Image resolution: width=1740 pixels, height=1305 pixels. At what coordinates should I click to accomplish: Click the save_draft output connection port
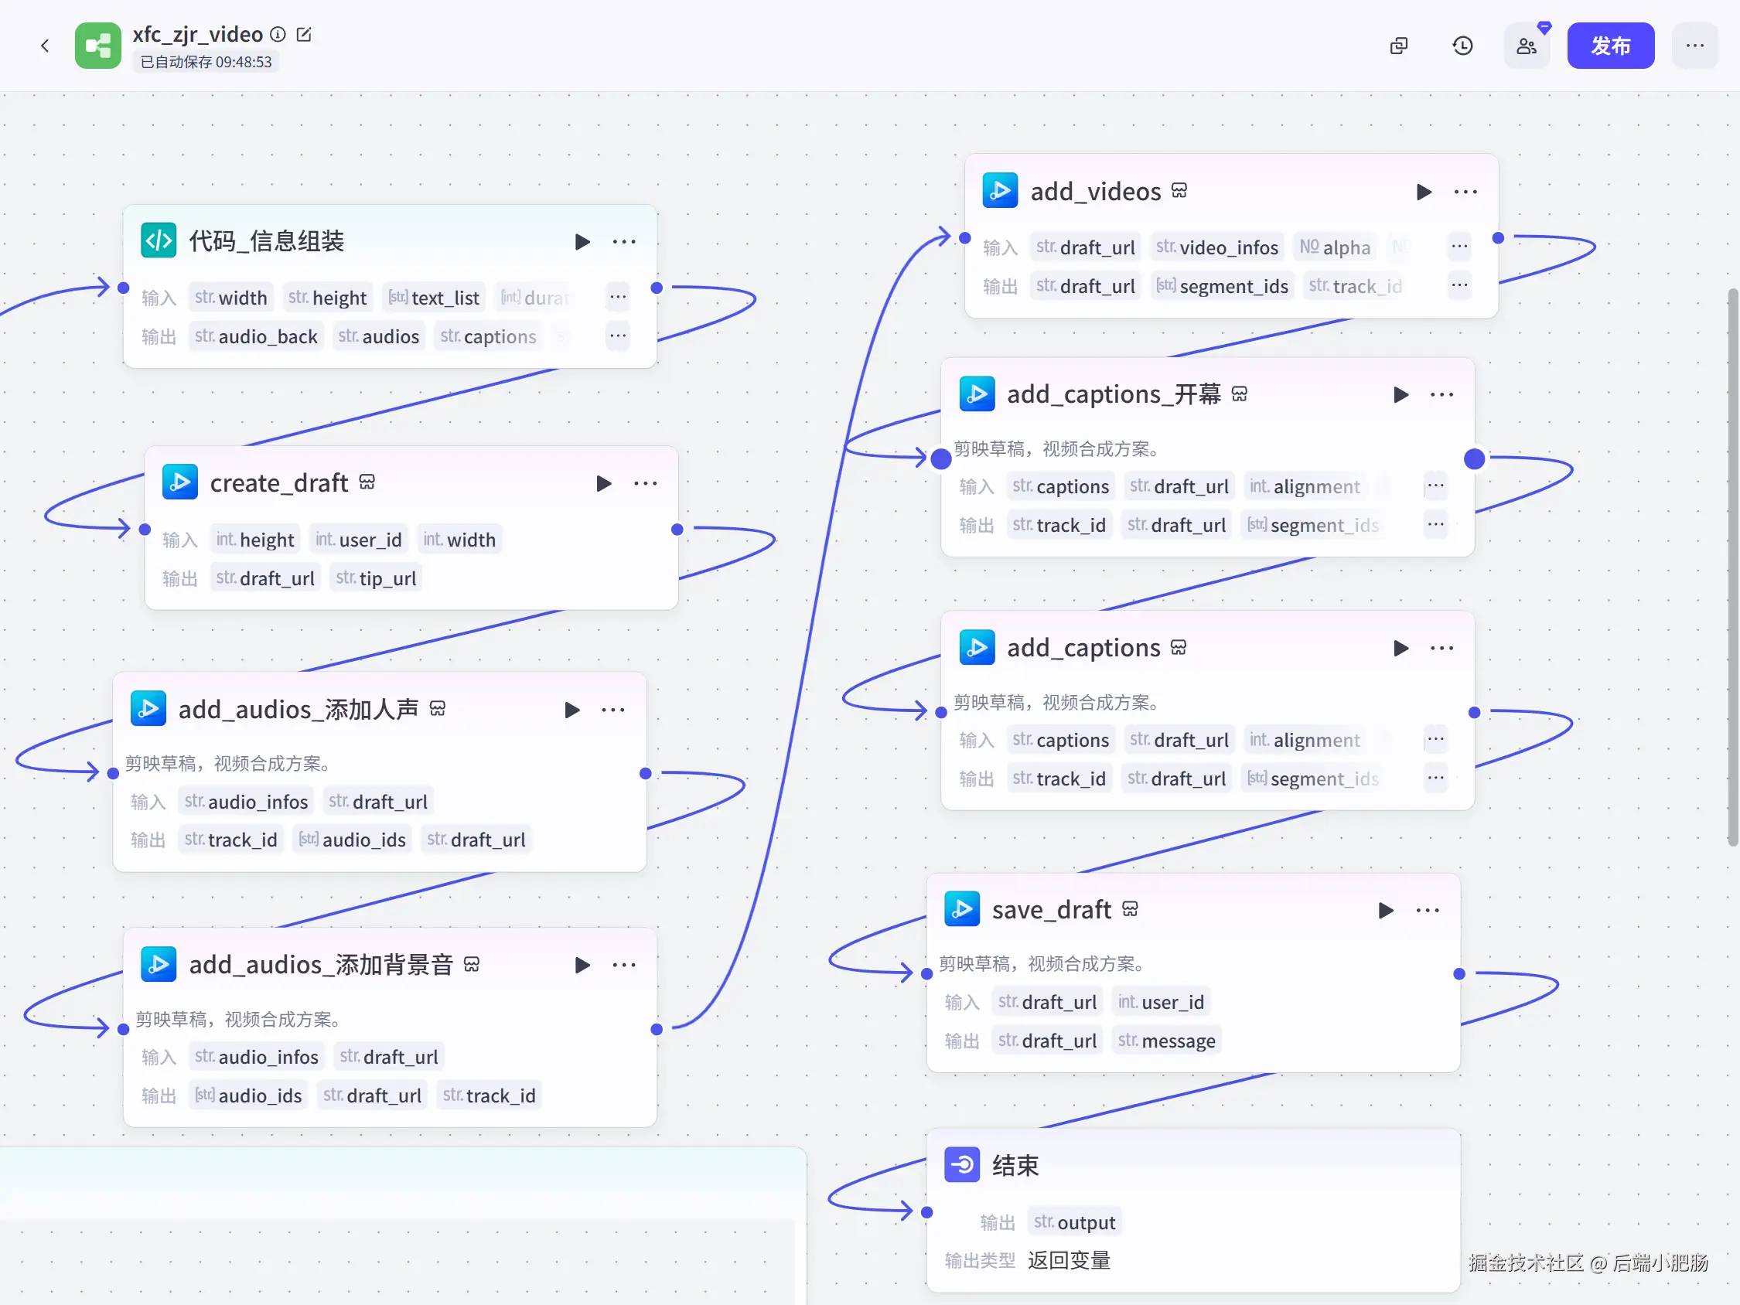[x=1459, y=974]
